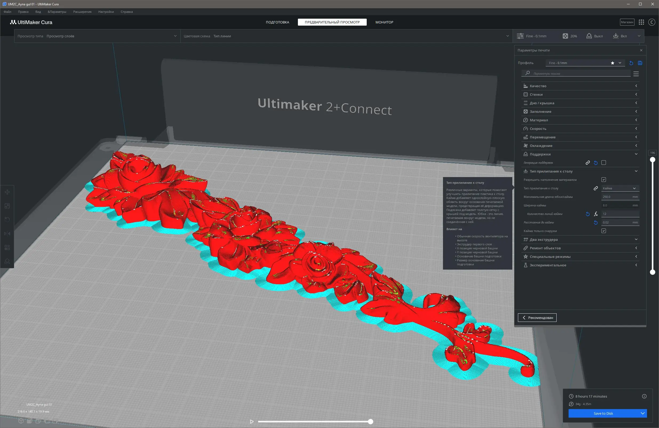Open the settings visibility hamburger menu
Screen dimensions: 659x428
[x=636, y=74]
